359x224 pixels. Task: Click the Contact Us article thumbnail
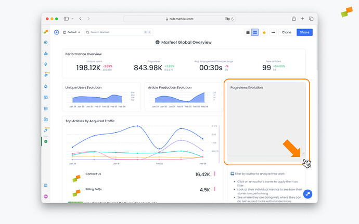coord(76,178)
